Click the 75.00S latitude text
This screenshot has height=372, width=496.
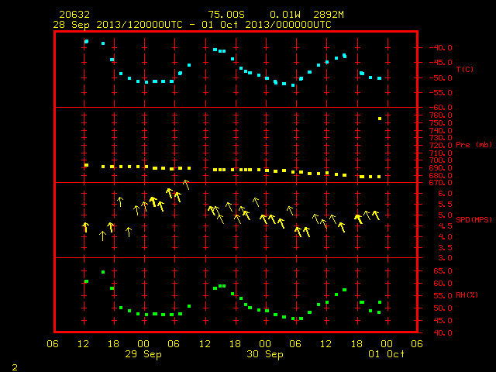[x=226, y=15]
